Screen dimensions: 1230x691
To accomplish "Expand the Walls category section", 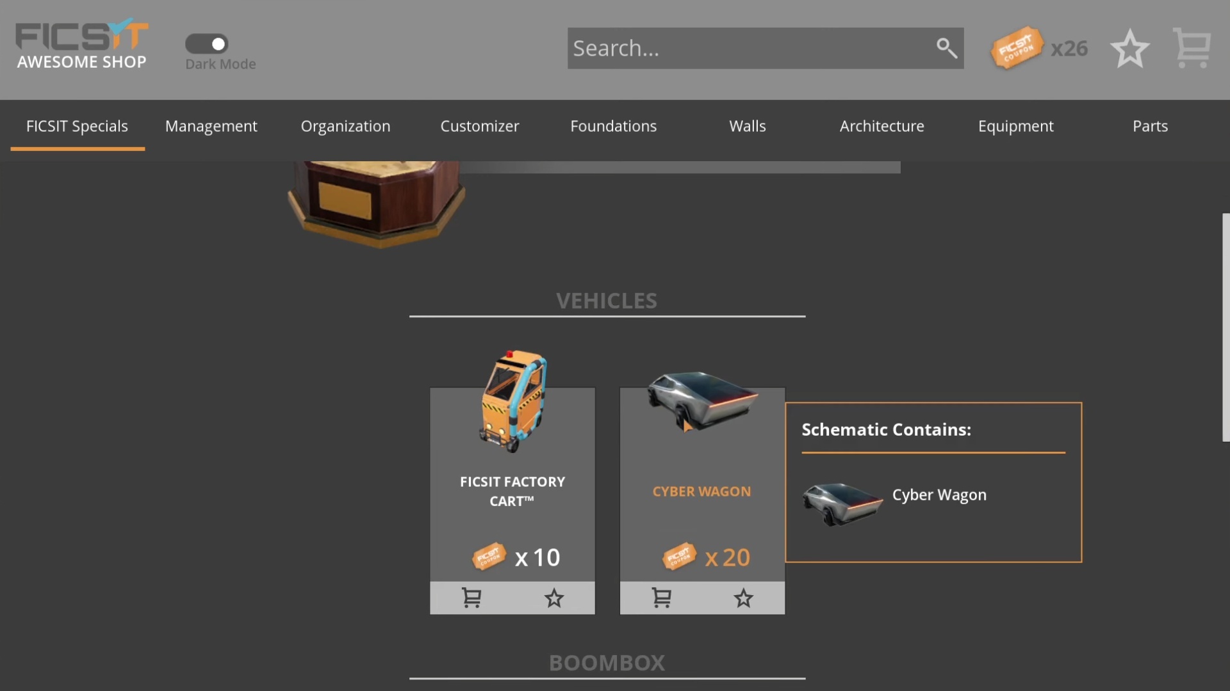I will tap(747, 125).
